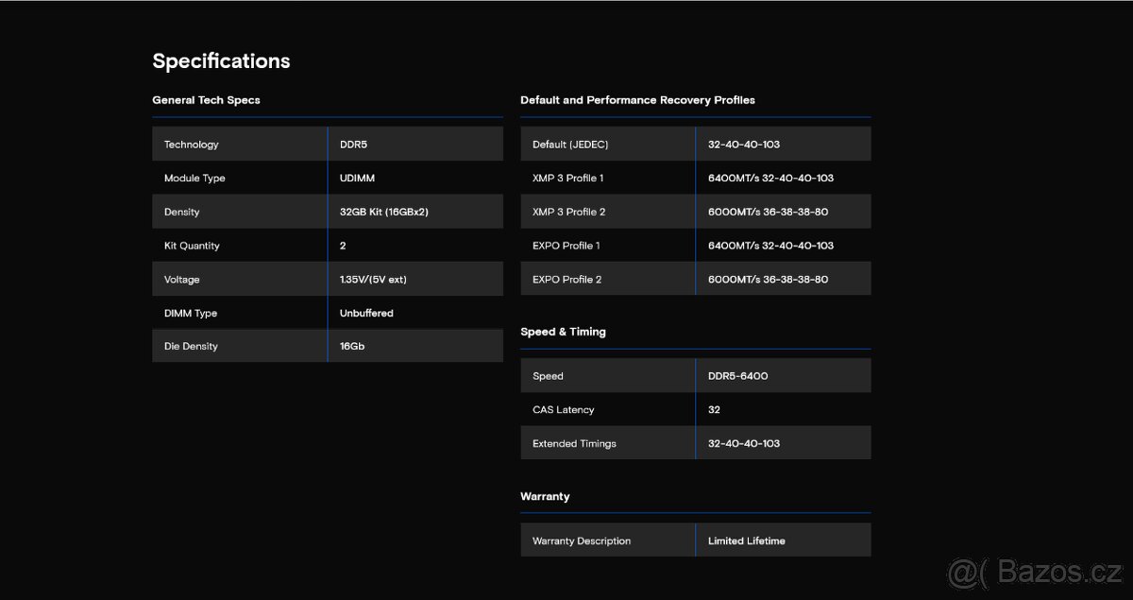Select the 32GB Kit (16GBx2) density value
Viewport: 1133px width, 600px height.
coord(383,212)
